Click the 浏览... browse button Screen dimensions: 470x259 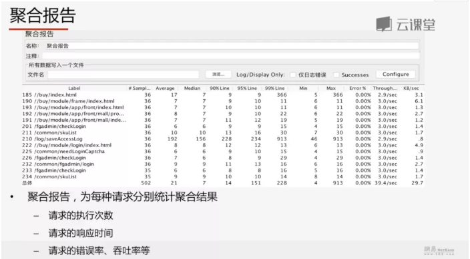tap(218, 74)
